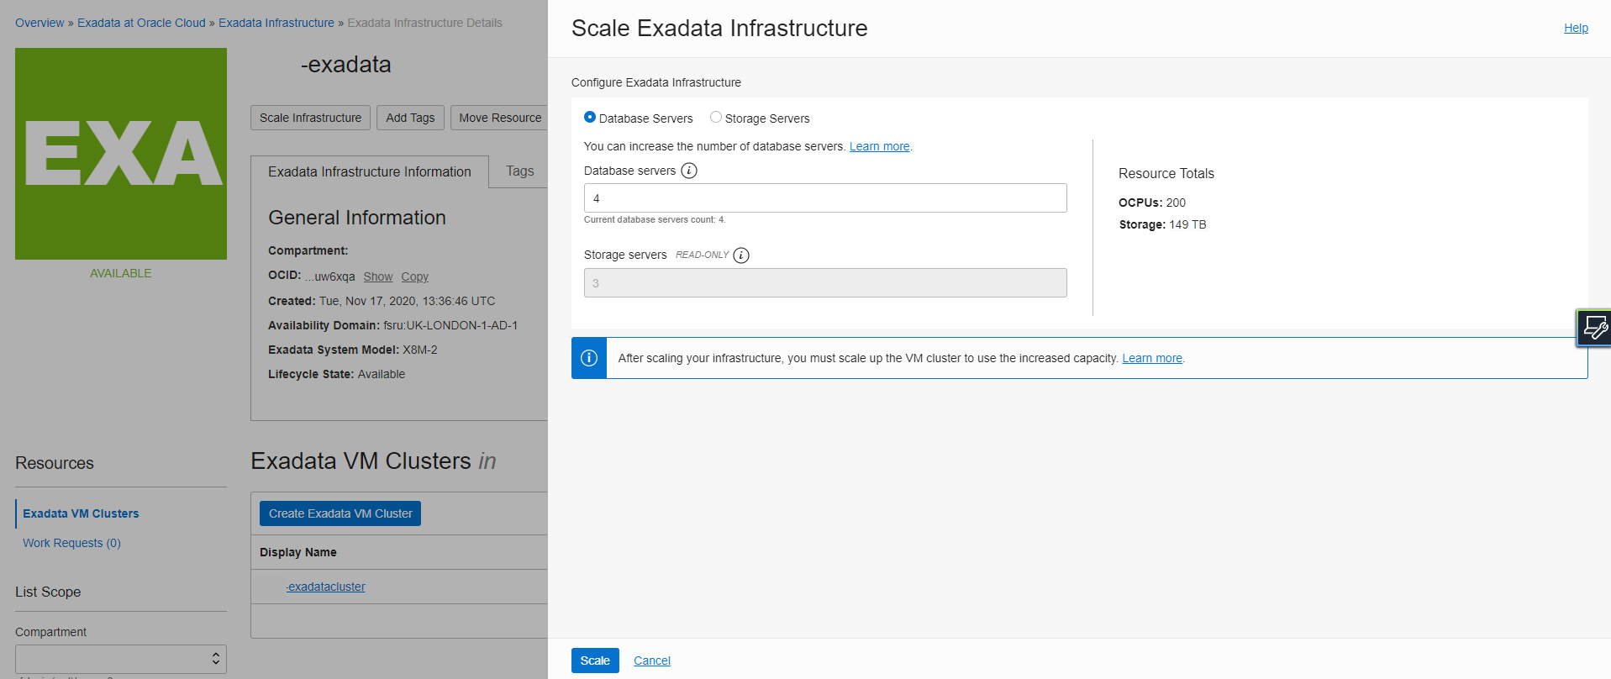The image size is (1611, 679).
Task: Click the Database servers input field
Action: pos(825,198)
